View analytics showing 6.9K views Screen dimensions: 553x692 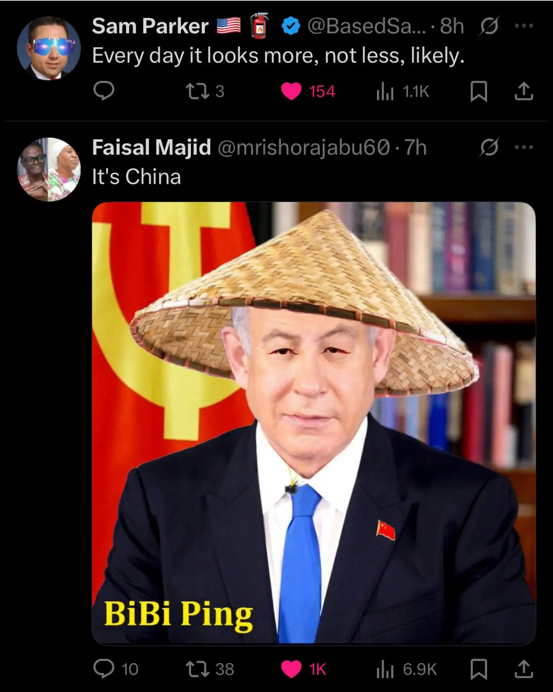(x=406, y=669)
